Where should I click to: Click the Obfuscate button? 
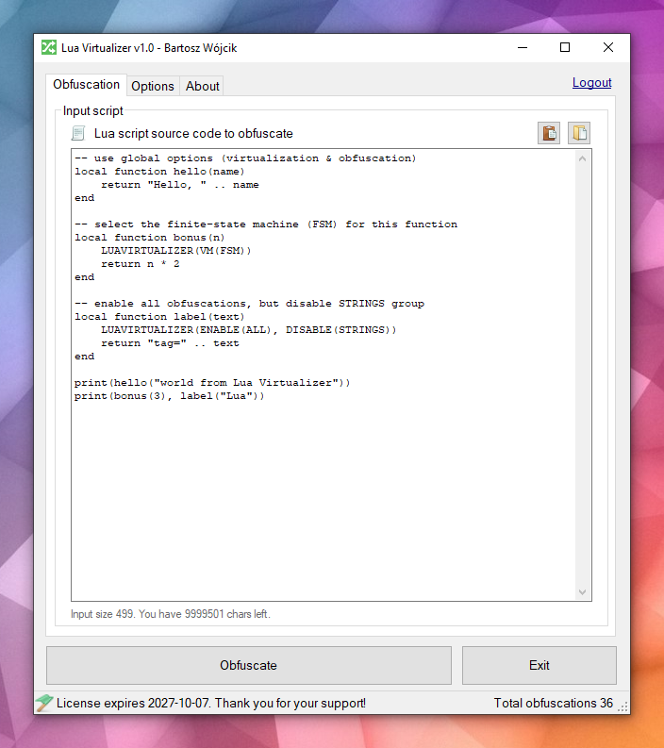[x=248, y=666]
